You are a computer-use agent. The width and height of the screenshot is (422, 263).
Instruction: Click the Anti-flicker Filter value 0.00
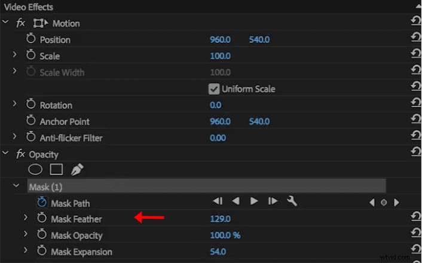218,138
